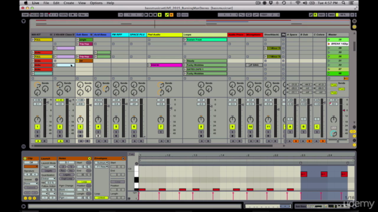Image resolution: width=378 pixels, height=212 pixels.
Task: Toggle the computer MIDI keyboard icon
Action: tap(315, 15)
